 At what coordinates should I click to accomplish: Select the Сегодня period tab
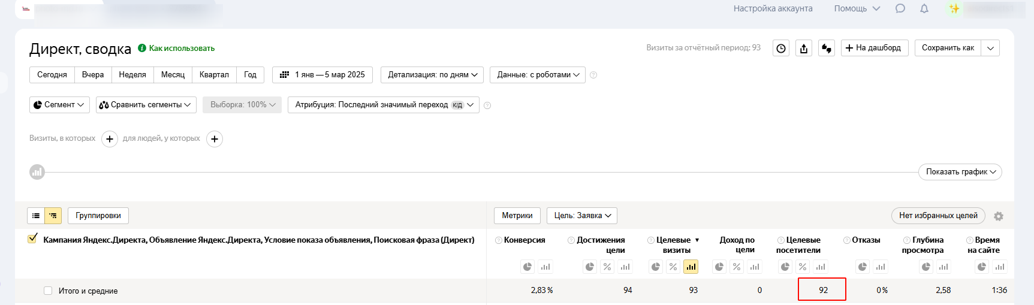tap(52, 75)
